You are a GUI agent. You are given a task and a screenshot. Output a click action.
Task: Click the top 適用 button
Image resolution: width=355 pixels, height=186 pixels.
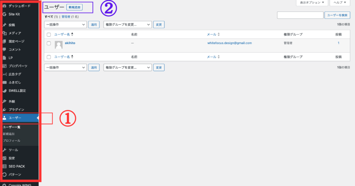(x=94, y=25)
